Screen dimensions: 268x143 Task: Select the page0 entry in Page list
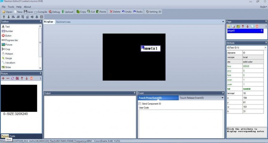(x=245, y=31)
